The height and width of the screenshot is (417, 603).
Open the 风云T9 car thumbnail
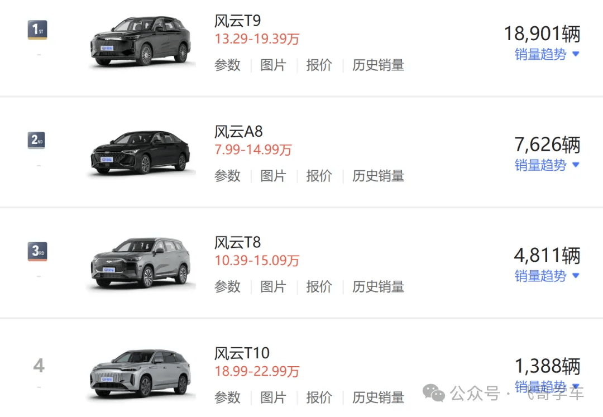(141, 41)
